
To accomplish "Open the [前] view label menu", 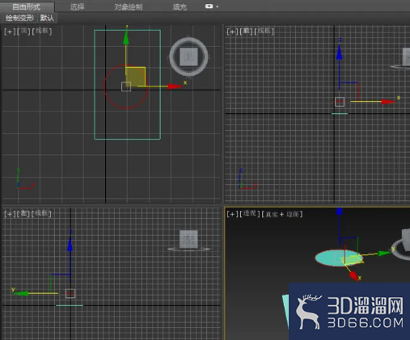I will click(x=246, y=31).
